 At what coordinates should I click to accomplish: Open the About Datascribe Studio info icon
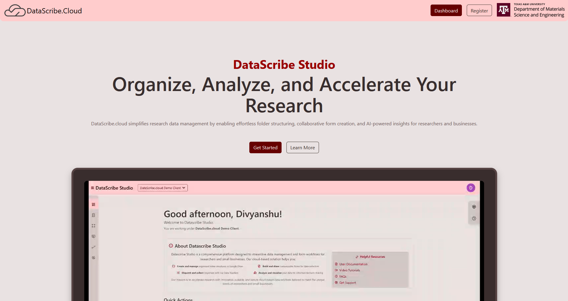coord(171,246)
